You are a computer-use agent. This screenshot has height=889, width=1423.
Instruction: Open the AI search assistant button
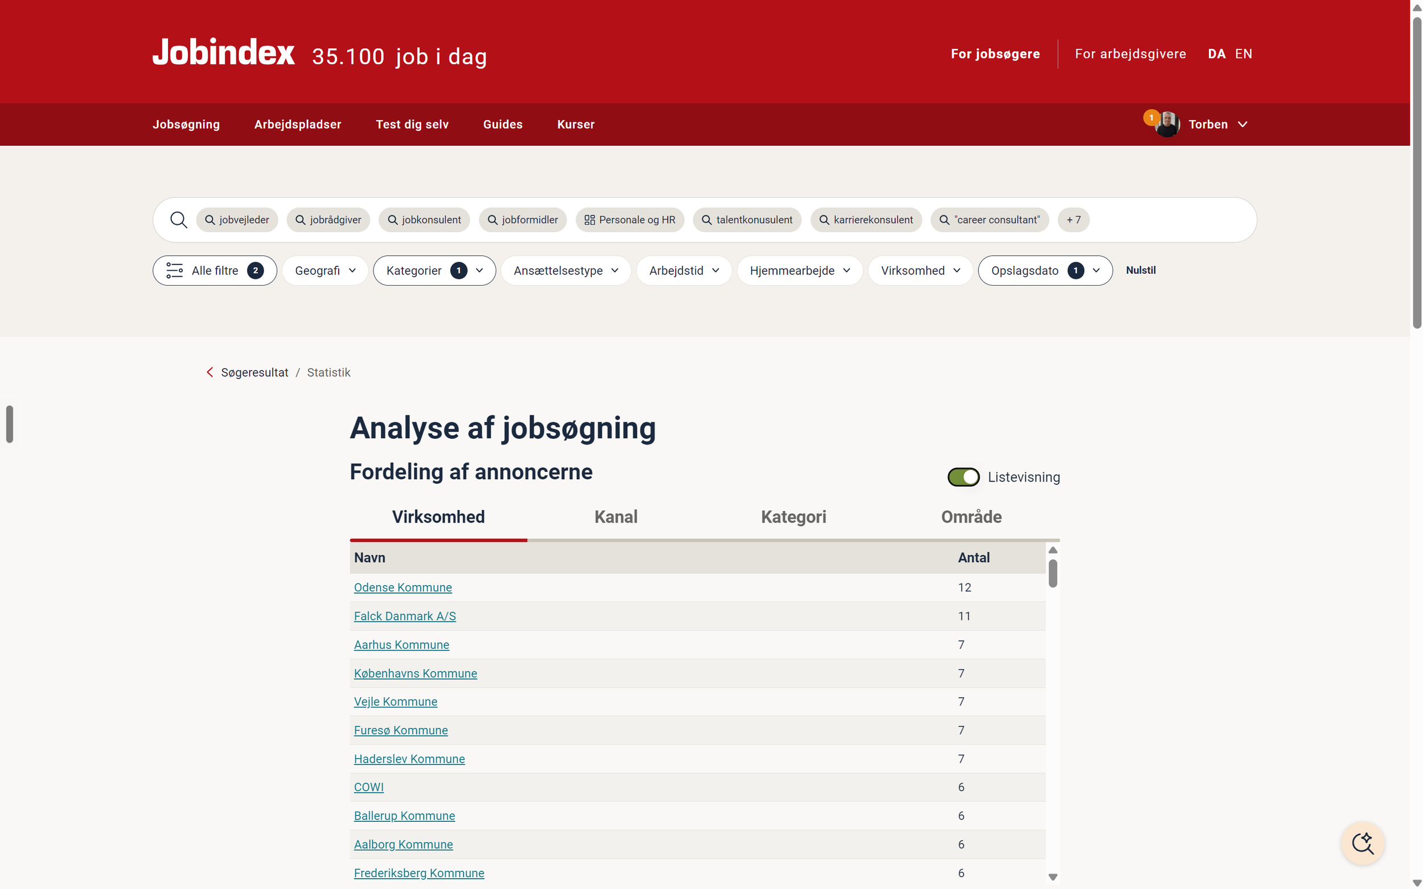1363,843
